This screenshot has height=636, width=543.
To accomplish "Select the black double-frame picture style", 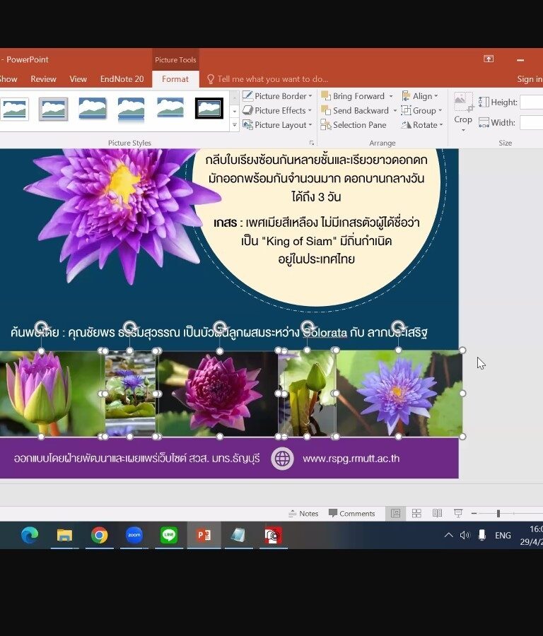I will click(x=209, y=108).
